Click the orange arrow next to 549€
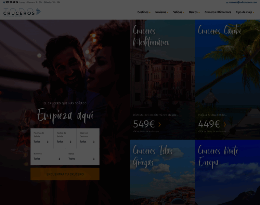260x205 pixels. pos(159,124)
